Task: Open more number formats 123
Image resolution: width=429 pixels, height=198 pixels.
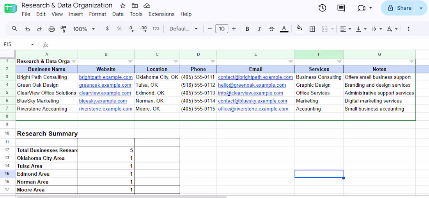Action: pyautogui.click(x=156, y=29)
